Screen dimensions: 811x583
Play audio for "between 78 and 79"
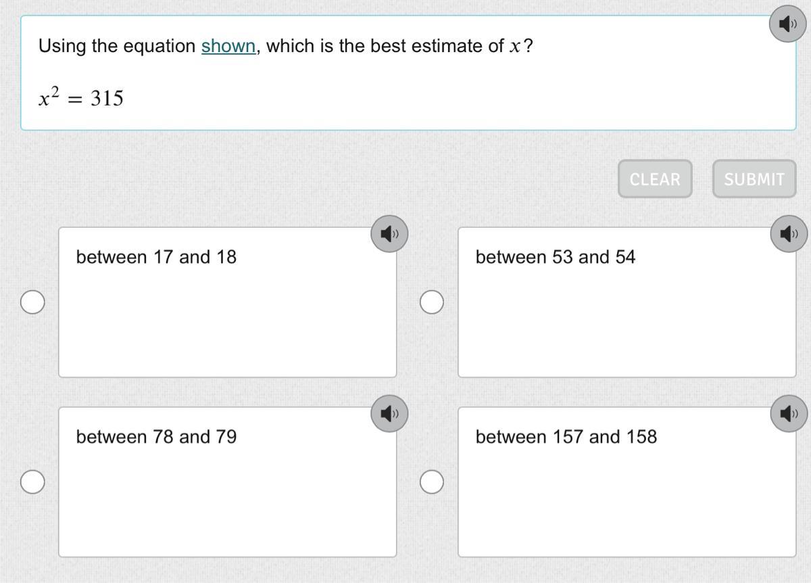click(389, 413)
